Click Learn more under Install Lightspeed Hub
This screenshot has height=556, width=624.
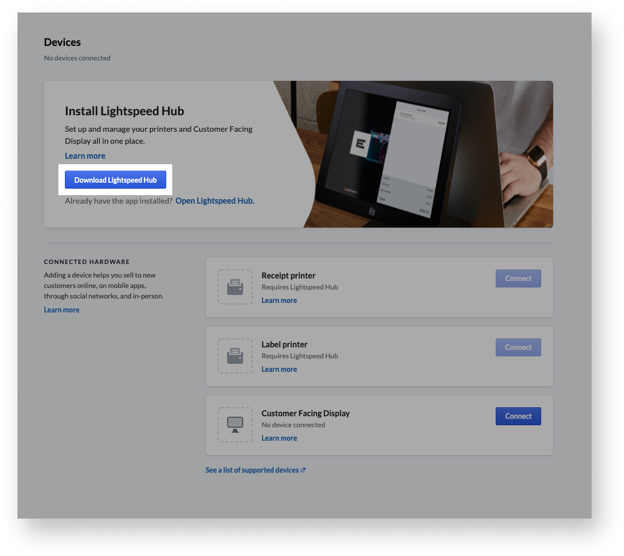point(85,156)
